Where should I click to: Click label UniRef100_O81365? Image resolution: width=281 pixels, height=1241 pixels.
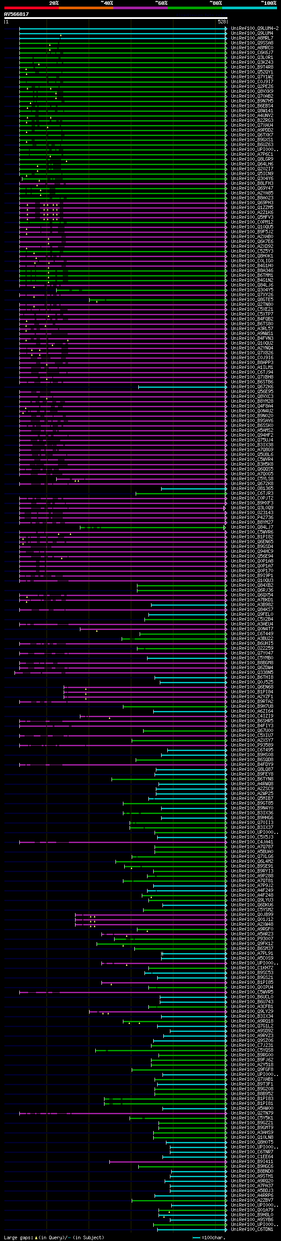(x=252, y=489)
